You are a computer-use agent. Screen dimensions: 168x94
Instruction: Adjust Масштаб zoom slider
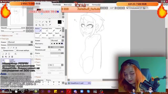click(x=13, y=28)
